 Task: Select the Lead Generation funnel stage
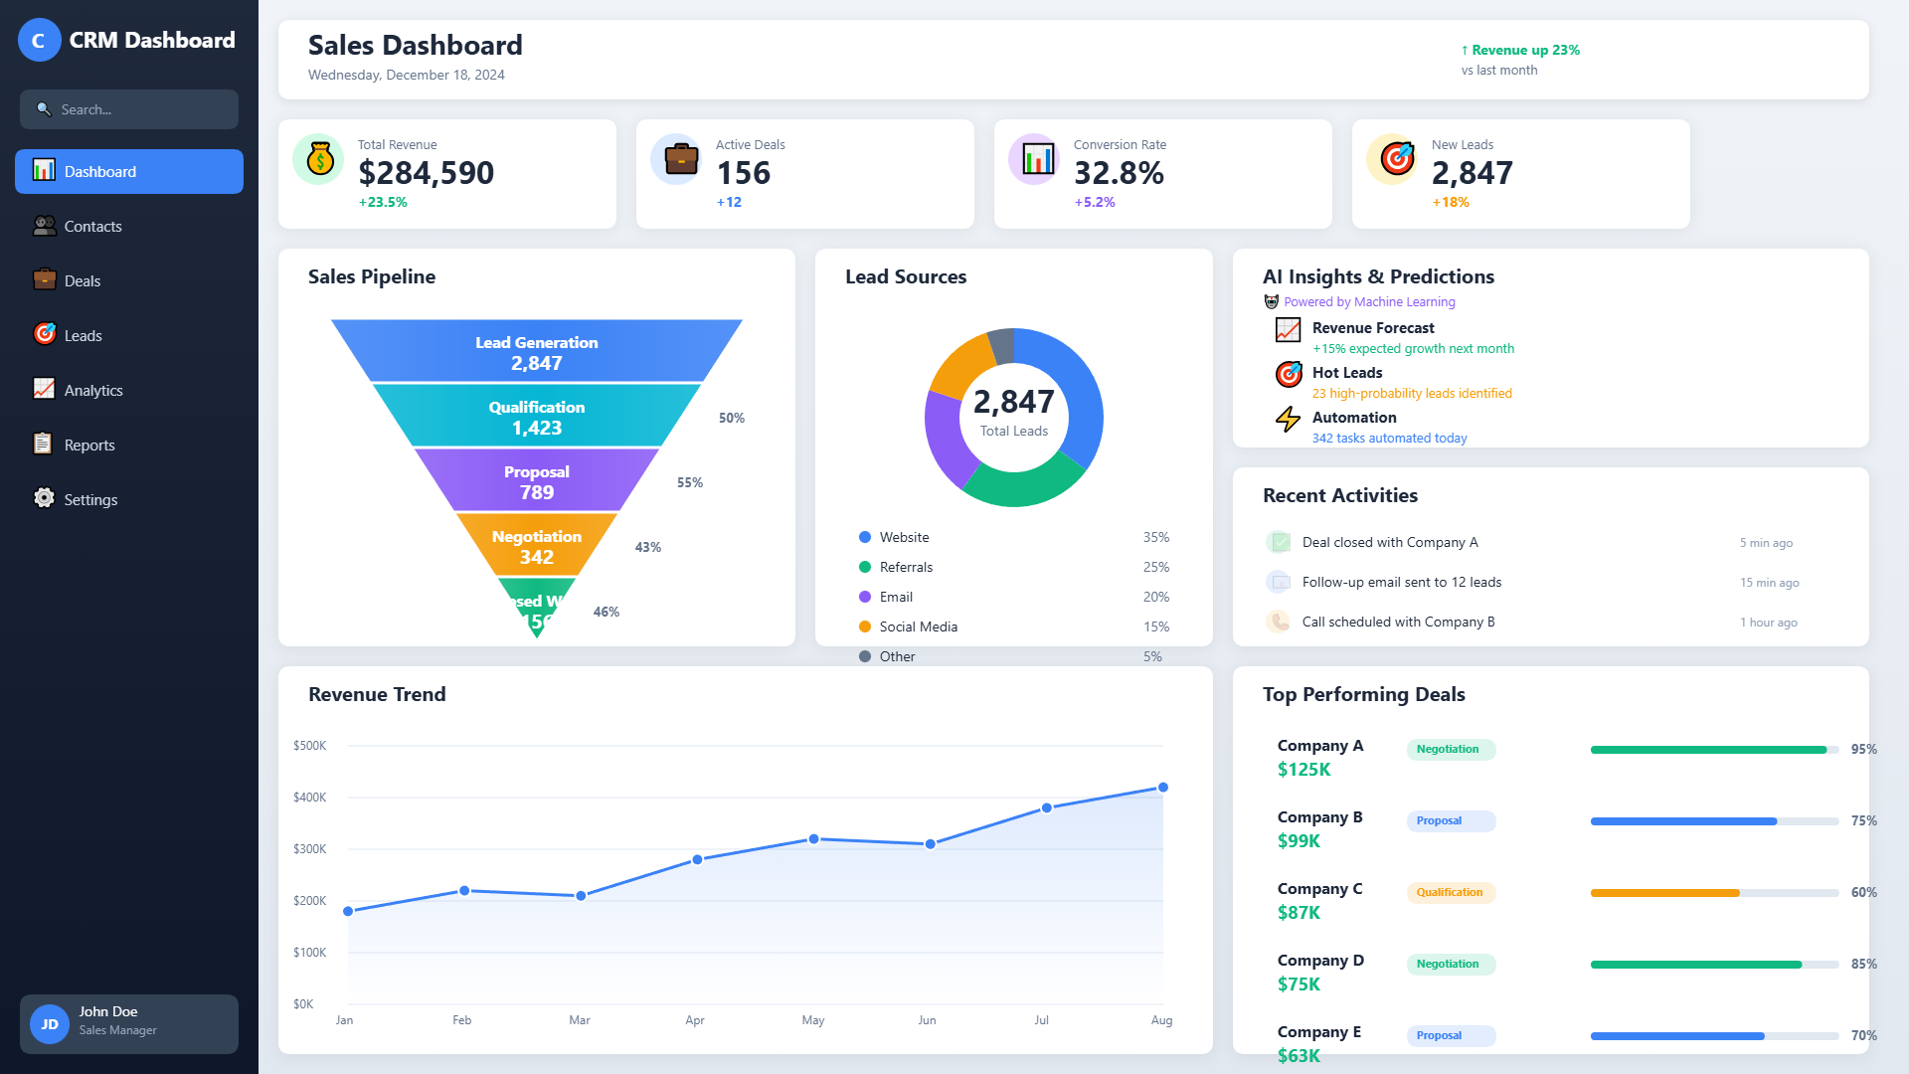[537, 351]
